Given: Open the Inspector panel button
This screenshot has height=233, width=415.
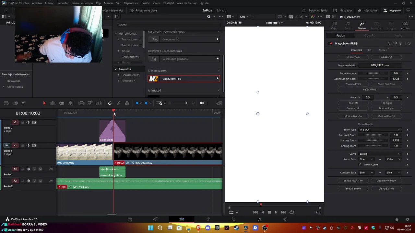Looking at the screenshot, I should [392, 10].
